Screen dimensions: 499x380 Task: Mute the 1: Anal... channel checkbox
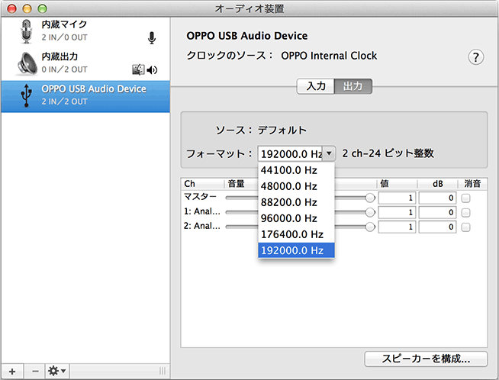(465, 213)
